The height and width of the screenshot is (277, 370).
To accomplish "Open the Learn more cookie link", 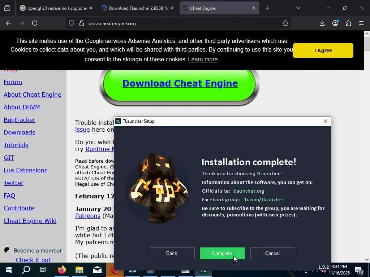I will pos(203,60).
